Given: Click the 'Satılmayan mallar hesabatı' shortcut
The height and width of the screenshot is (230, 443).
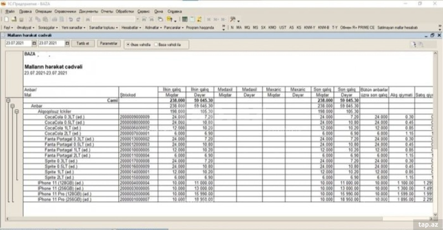Looking at the screenshot, I should [397, 28].
